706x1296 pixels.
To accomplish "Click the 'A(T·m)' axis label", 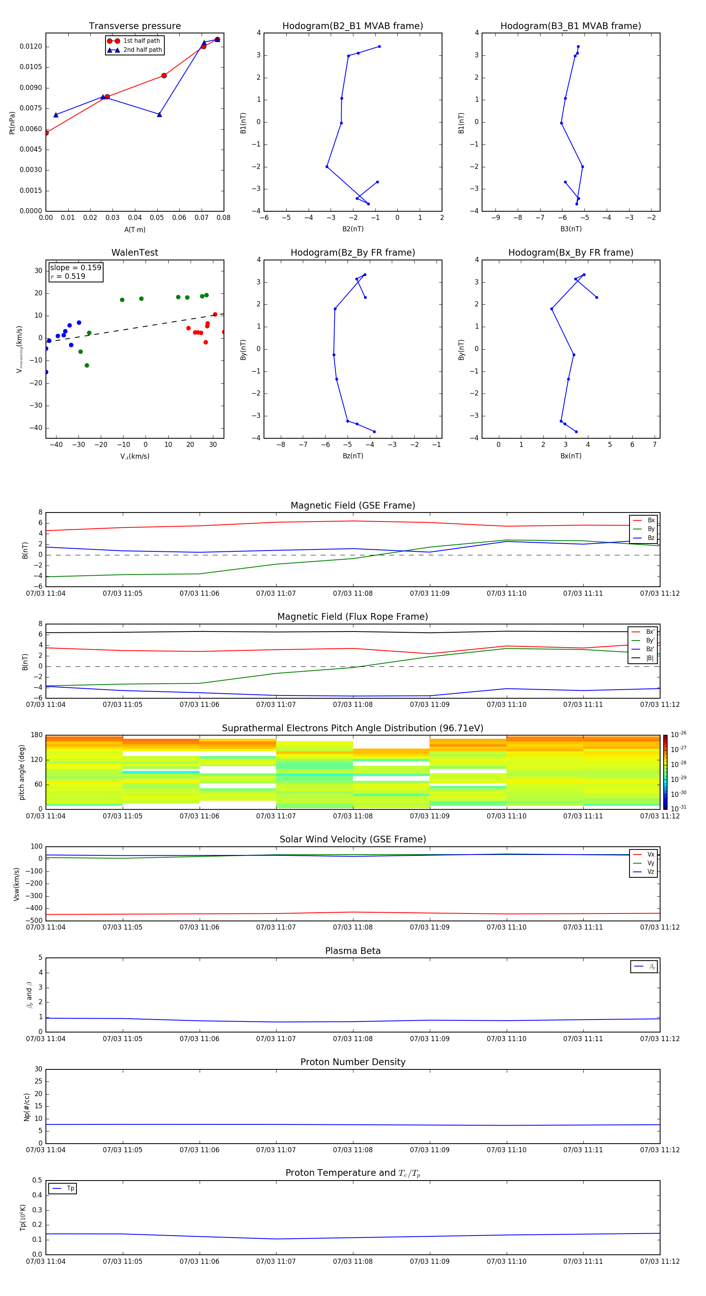I will (x=135, y=230).
